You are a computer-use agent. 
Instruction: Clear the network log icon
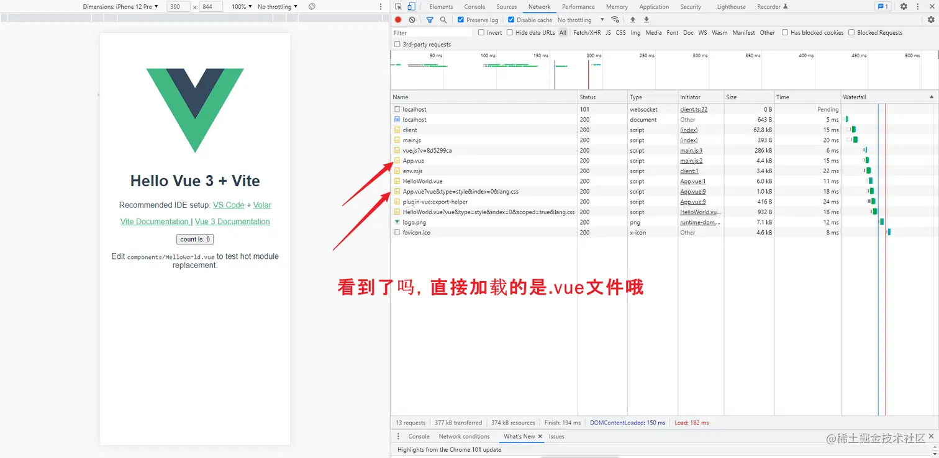pyautogui.click(x=412, y=20)
